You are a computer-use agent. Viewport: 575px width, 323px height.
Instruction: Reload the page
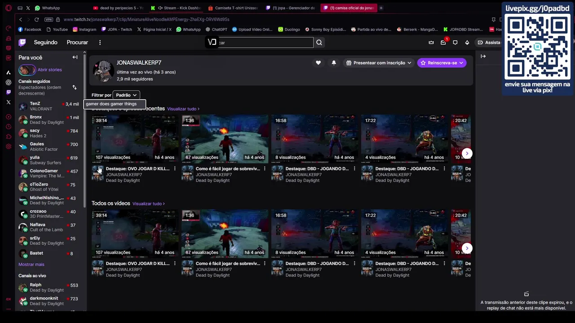pyautogui.click(x=36, y=19)
